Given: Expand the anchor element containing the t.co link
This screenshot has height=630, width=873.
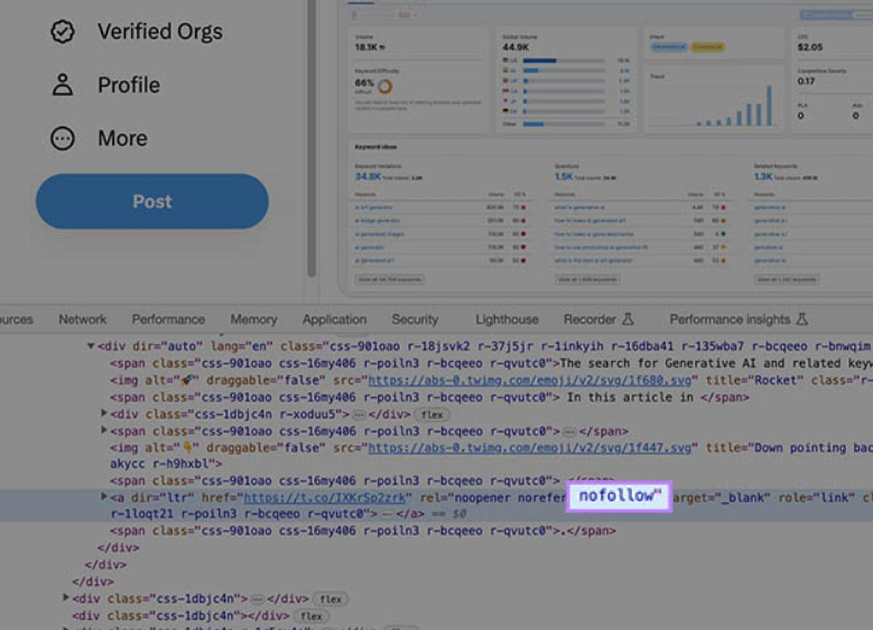Looking at the screenshot, I should 103,497.
